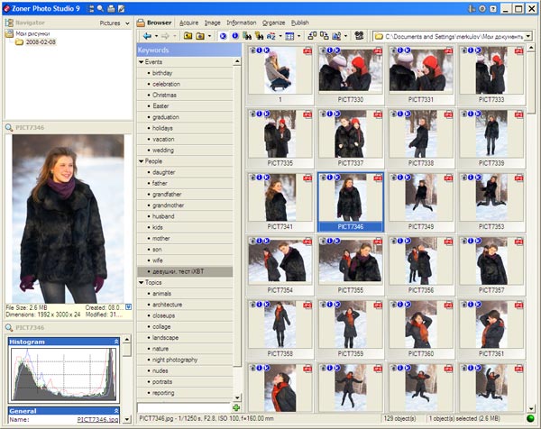The width and height of the screenshot is (541, 429).
Task: Click the green status indicator in status bar
Action: click(x=529, y=419)
